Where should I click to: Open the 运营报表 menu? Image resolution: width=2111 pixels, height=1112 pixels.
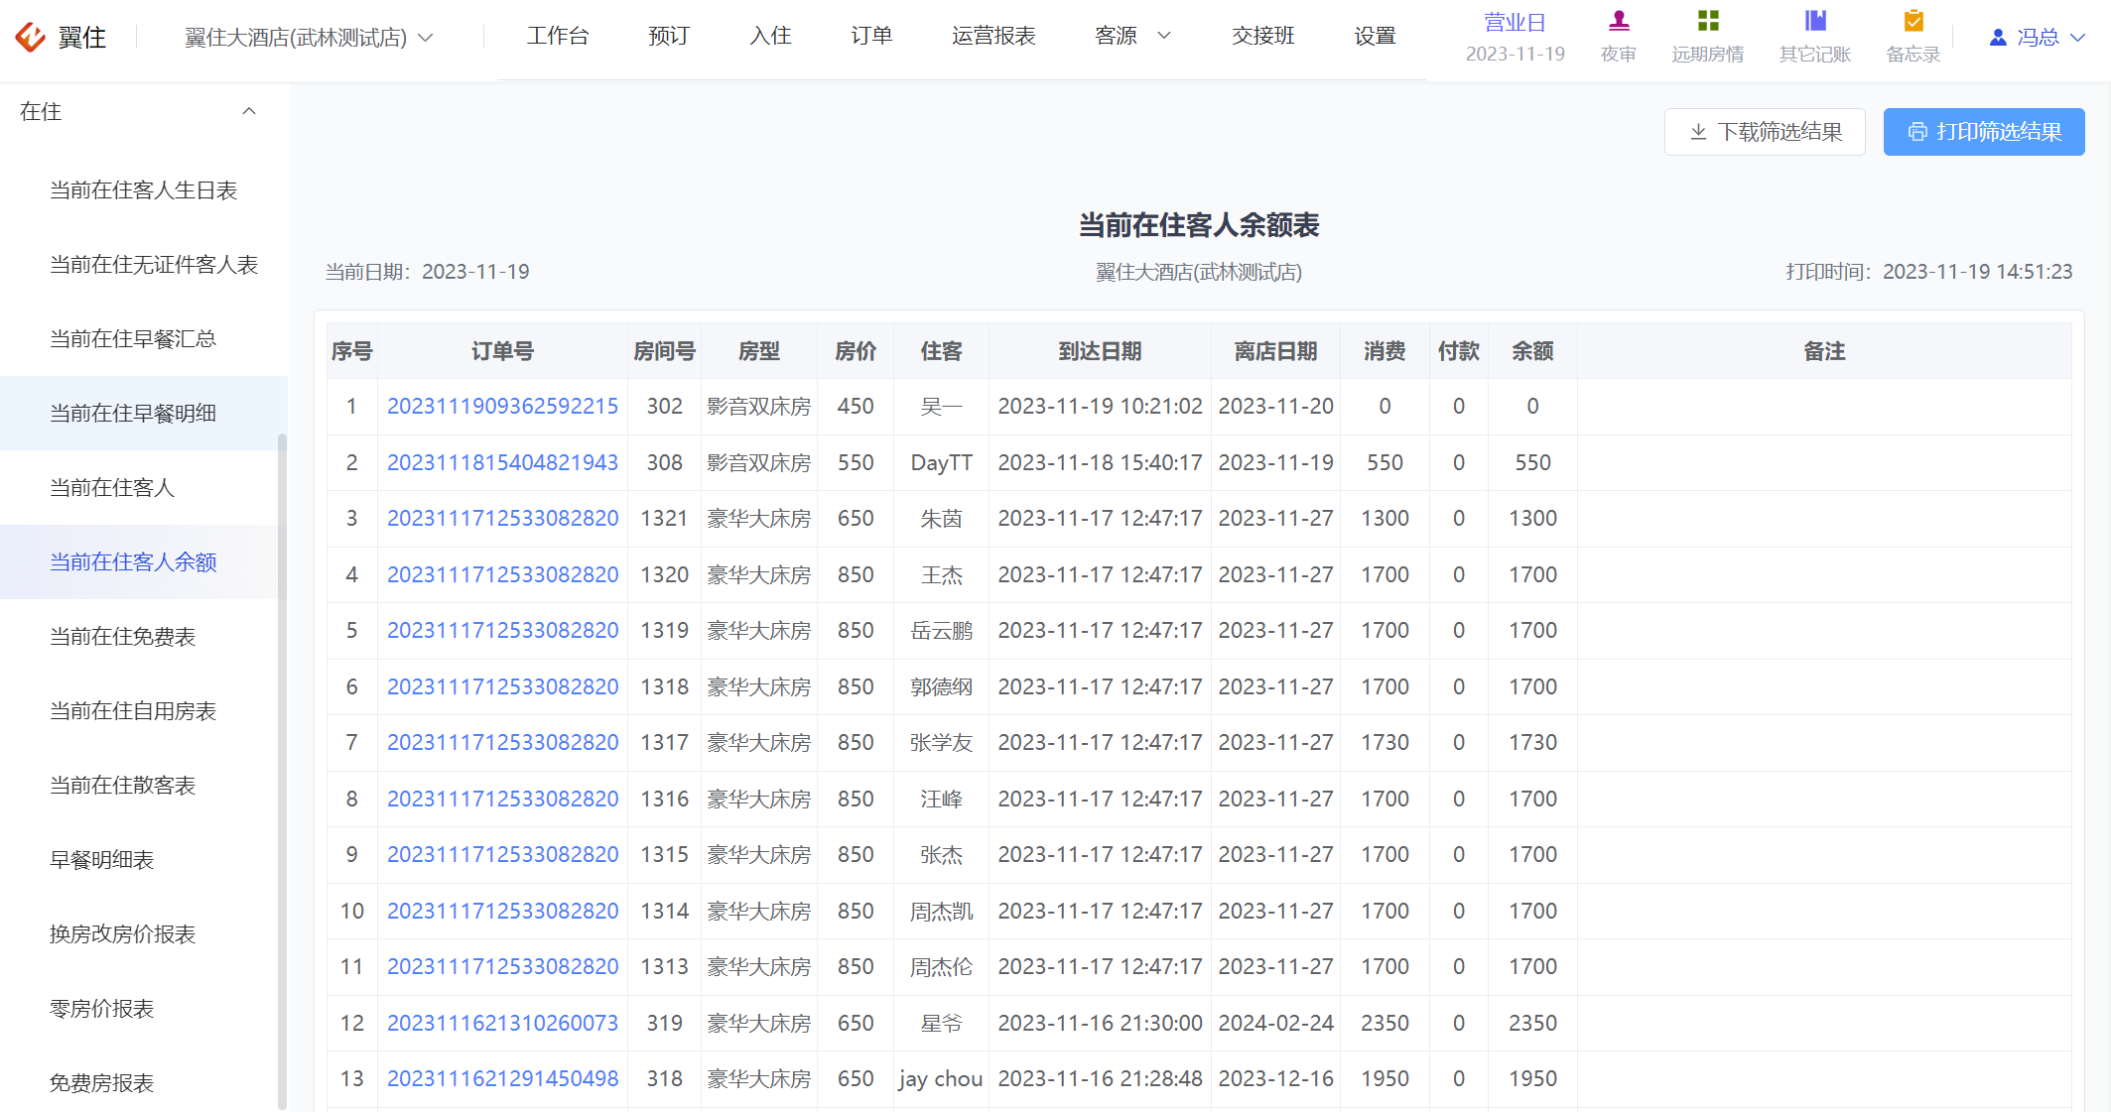(x=993, y=36)
